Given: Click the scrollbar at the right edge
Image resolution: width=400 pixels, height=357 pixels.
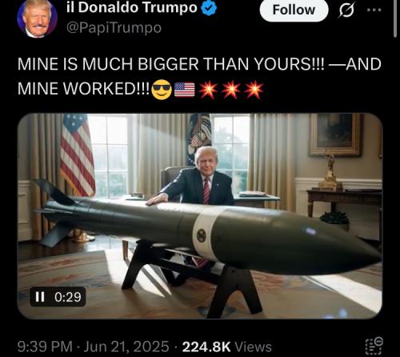Looking at the screenshot, I should [x=395, y=18].
